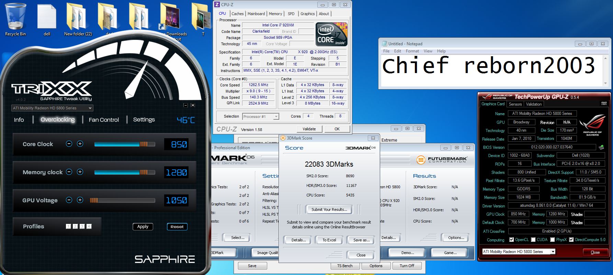Open the Notepad File menu
Image resolution: width=613 pixels, height=275 pixels.
point(386,51)
